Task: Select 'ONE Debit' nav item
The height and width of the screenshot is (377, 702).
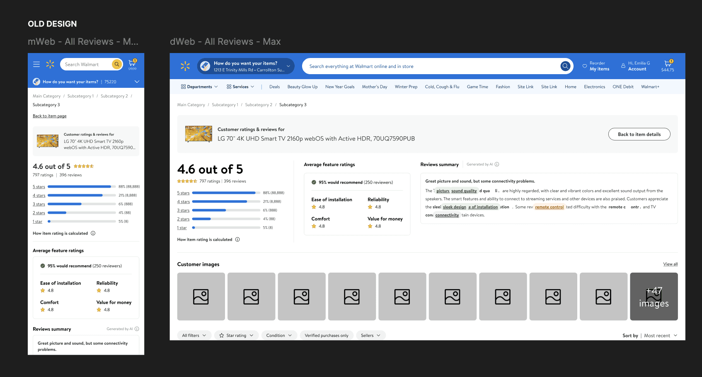Action: point(623,87)
